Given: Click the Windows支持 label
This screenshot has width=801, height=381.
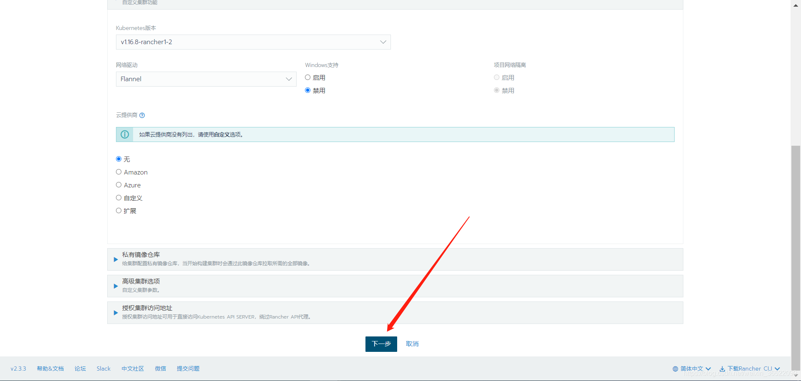Looking at the screenshot, I should tap(322, 65).
